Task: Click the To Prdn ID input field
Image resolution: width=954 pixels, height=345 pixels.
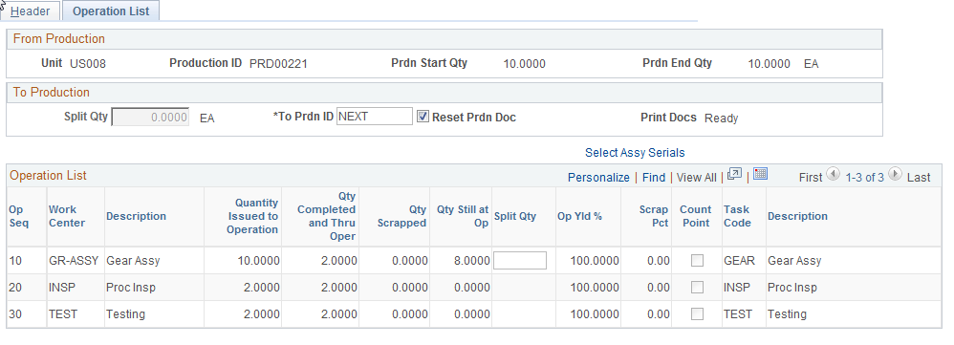Action: click(374, 117)
